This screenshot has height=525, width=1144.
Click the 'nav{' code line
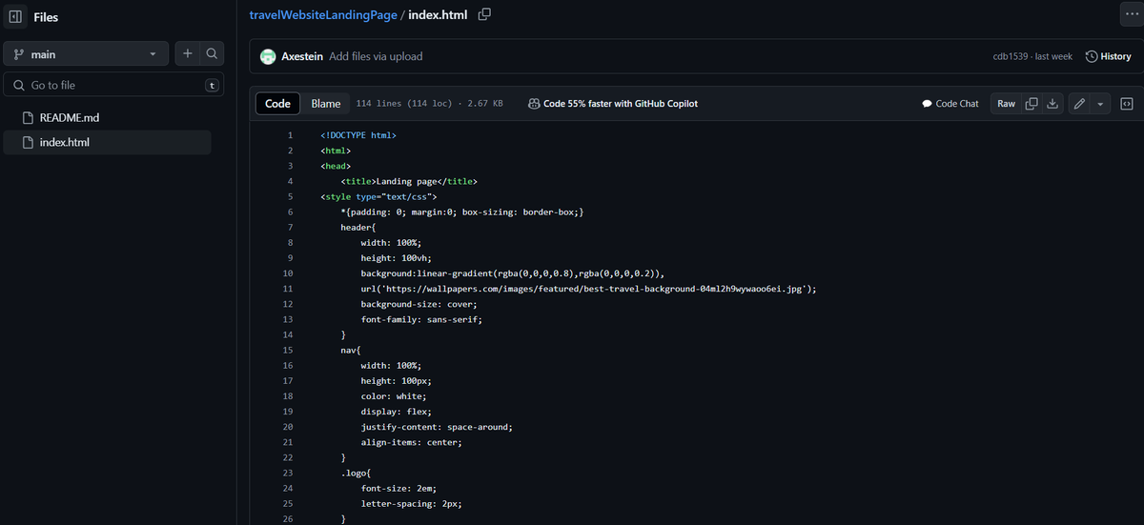point(351,351)
